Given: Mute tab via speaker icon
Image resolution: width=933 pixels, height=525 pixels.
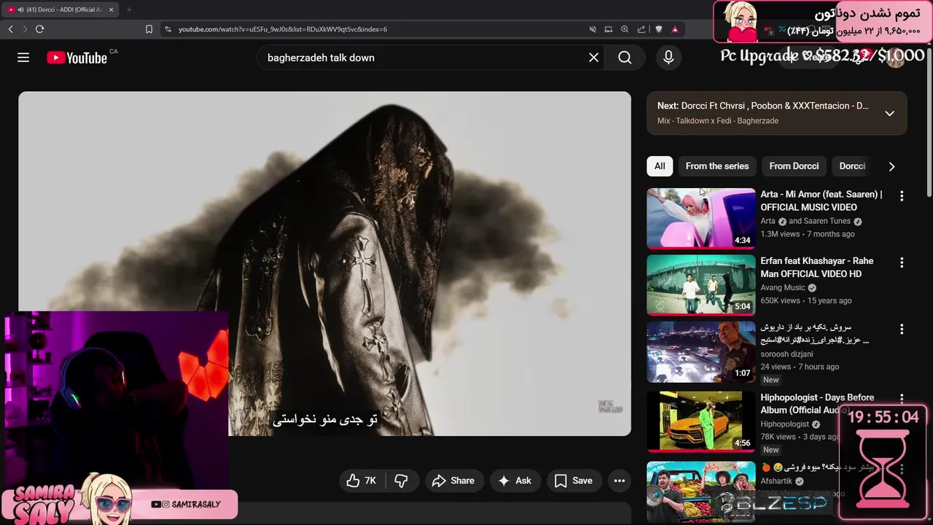Looking at the screenshot, I should 20,9.
